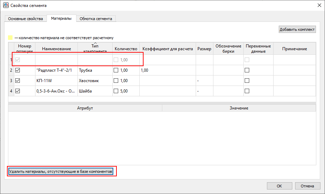The width and height of the screenshot is (325, 194).
Task: Click the Добавить комплект button
Action: [297, 29]
